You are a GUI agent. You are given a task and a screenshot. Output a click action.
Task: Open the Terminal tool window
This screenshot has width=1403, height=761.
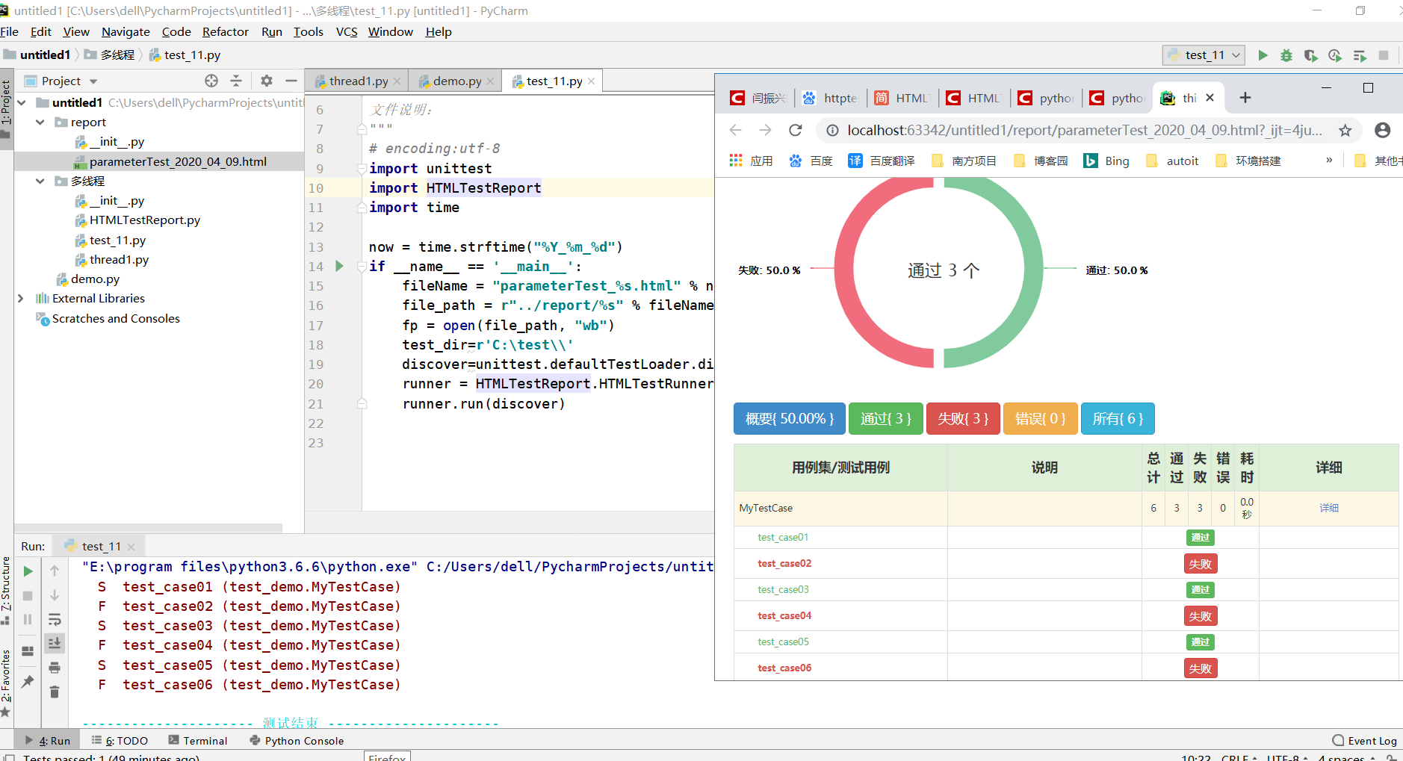[x=198, y=740]
